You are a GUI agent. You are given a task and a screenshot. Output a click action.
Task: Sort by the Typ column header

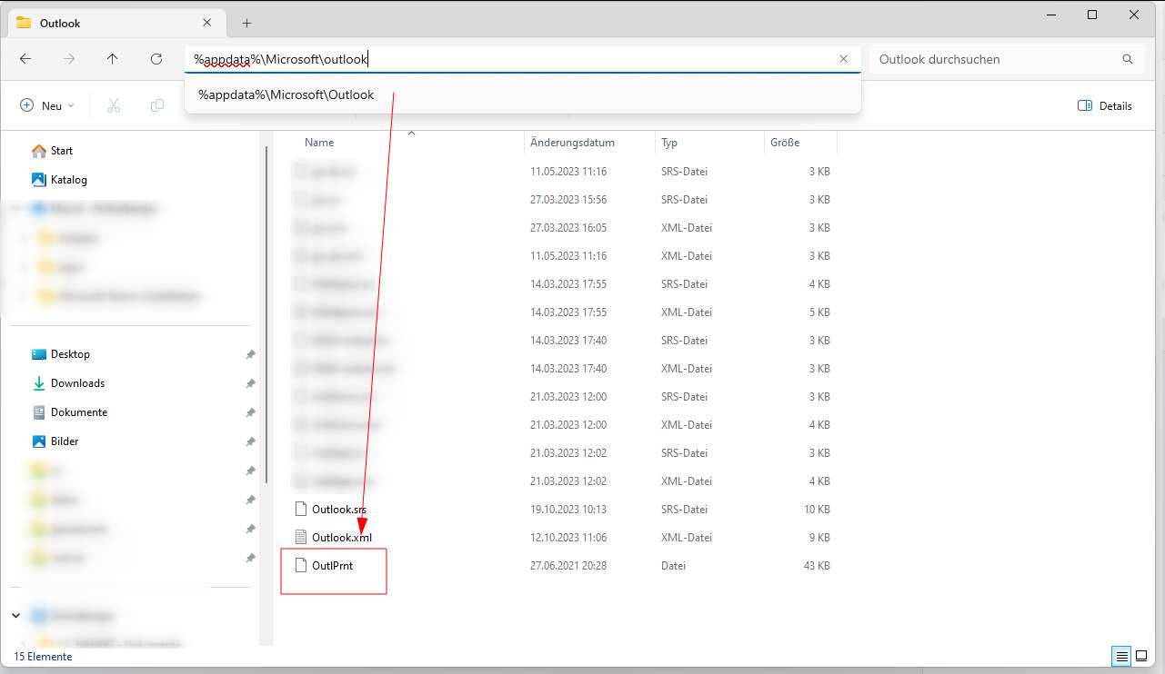(x=669, y=143)
